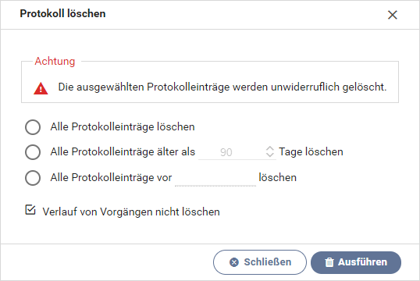
Task: Click the circled X icon on Schließen
Action: point(234,262)
